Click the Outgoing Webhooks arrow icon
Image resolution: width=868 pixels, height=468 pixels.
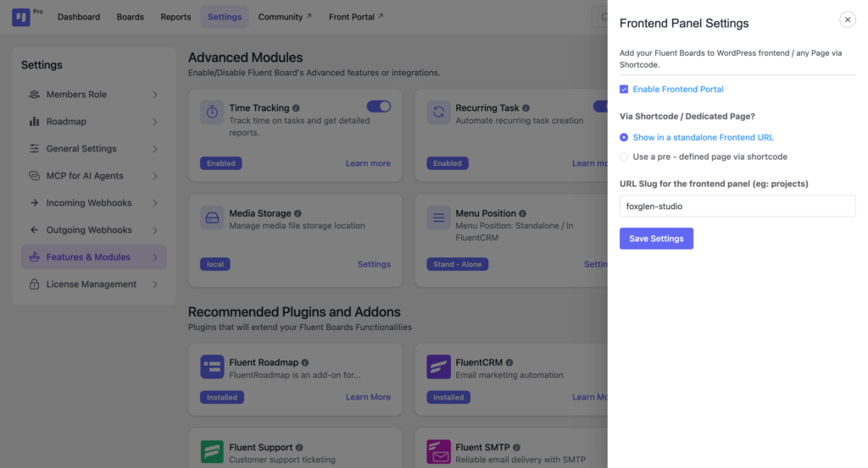34,230
